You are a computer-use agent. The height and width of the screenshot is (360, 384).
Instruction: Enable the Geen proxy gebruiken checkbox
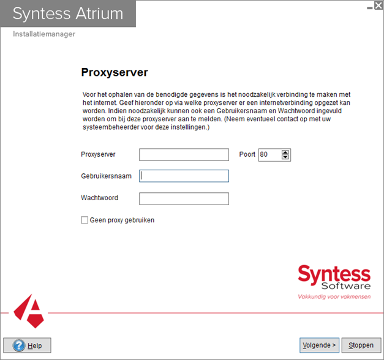pos(85,220)
